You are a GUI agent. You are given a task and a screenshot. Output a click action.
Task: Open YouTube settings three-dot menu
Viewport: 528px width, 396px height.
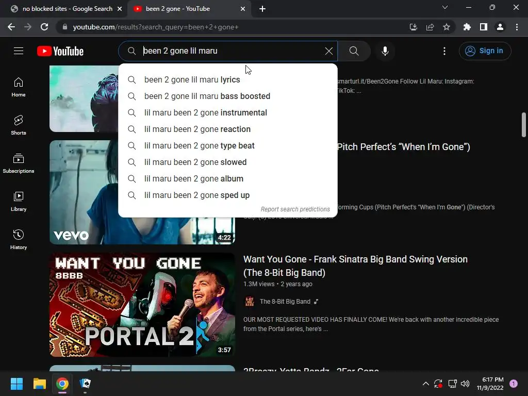(x=444, y=51)
